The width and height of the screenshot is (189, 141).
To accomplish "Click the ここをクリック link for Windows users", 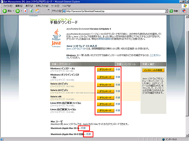I will click(155, 55).
